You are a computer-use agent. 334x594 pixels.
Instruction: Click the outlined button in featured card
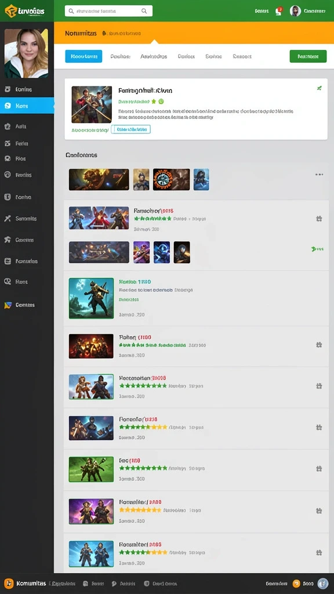pyautogui.click(x=130, y=129)
